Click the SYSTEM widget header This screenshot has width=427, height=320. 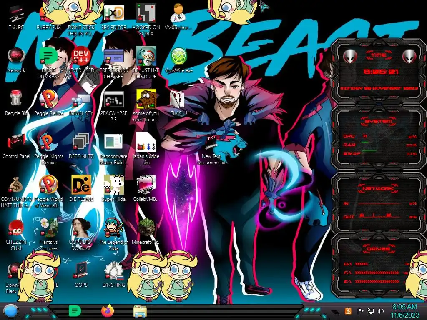click(x=378, y=121)
